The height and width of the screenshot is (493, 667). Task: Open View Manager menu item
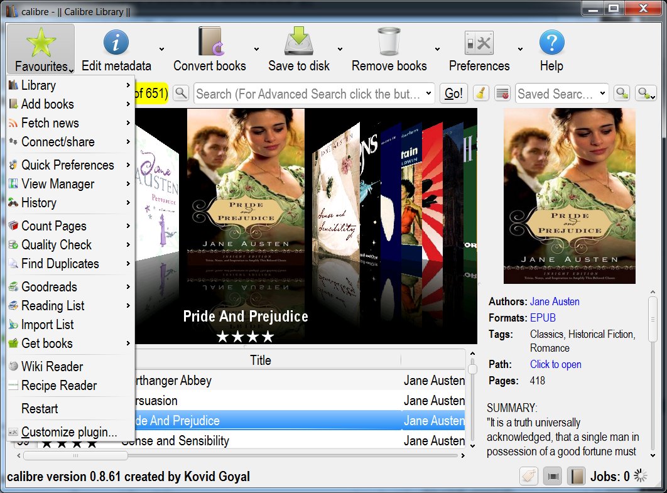pos(70,184)
